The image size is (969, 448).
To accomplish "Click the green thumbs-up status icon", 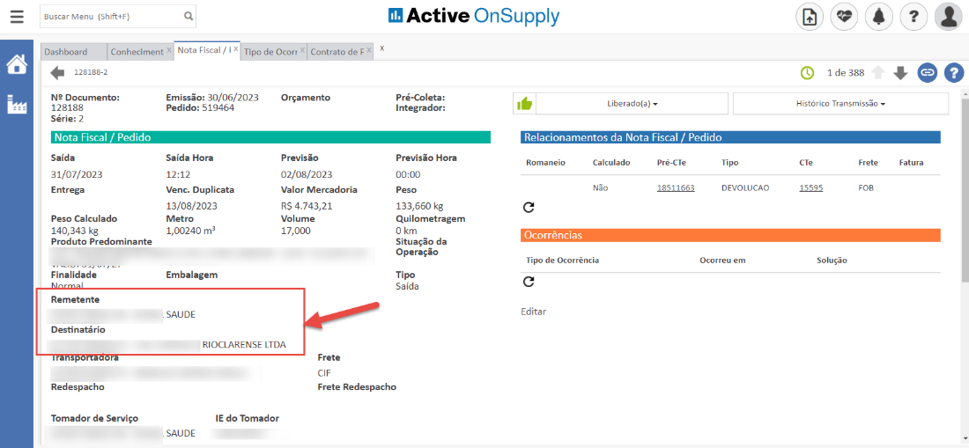I will (x=525, y=104).
